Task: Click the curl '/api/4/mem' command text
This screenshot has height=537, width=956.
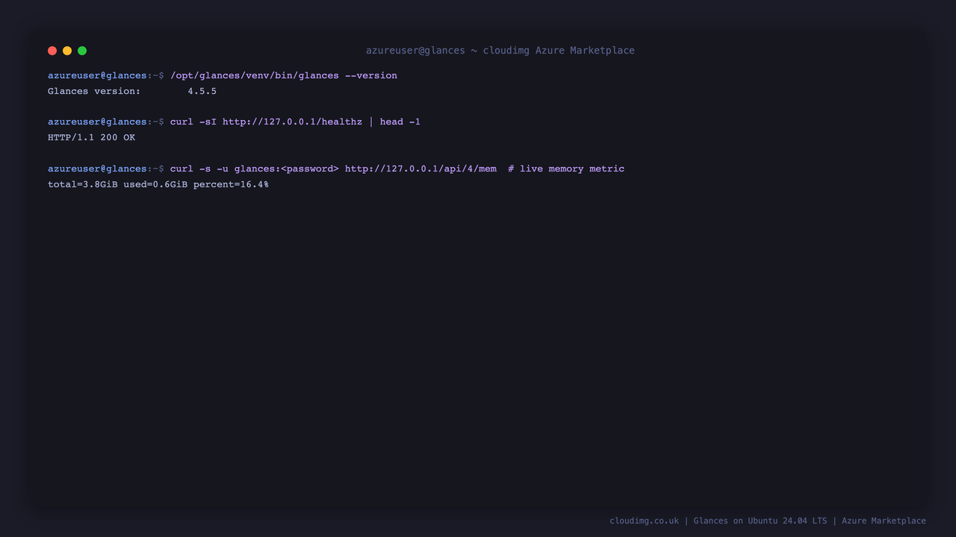Action: click(x=333, y=169)
